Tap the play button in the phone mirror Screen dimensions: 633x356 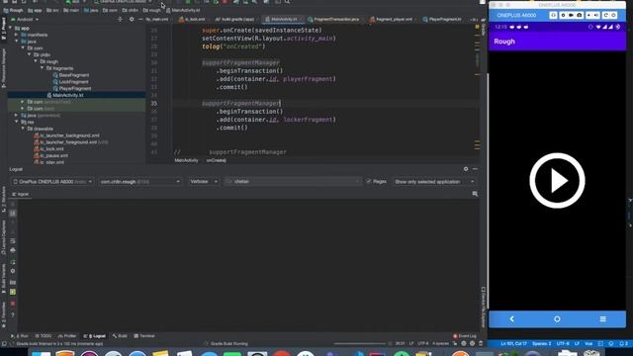point(557,180)
